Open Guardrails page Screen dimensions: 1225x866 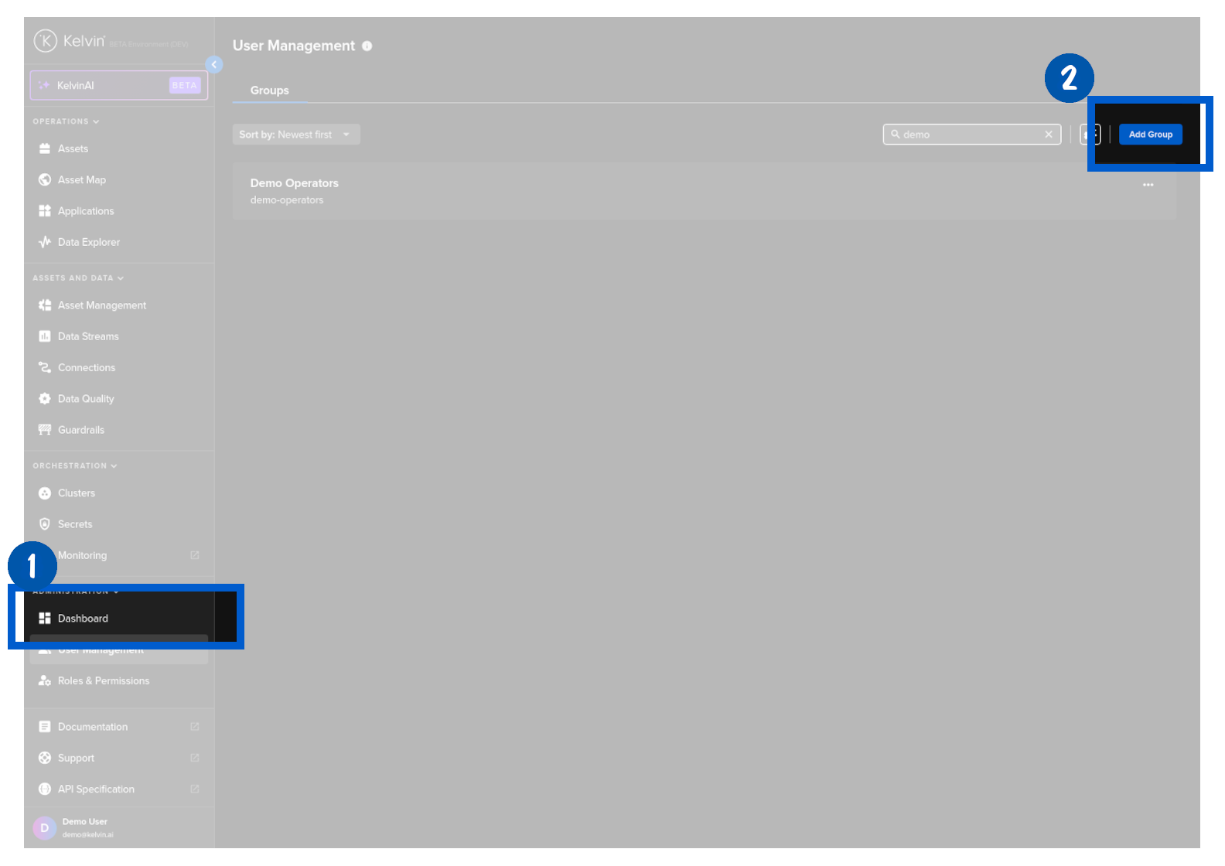click(x=80, y=430)
